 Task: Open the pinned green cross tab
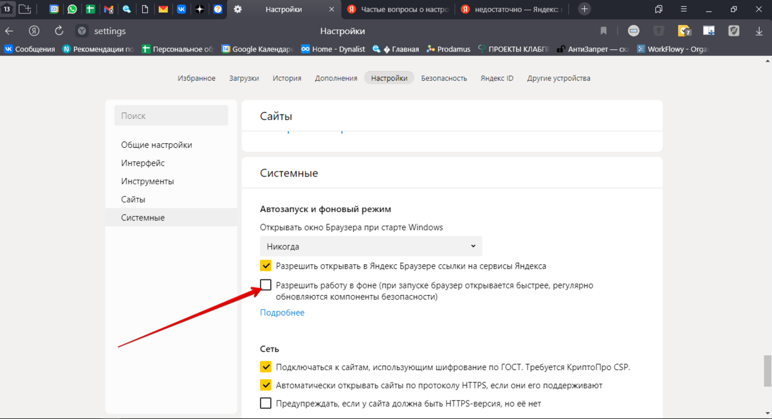[91, 9]
